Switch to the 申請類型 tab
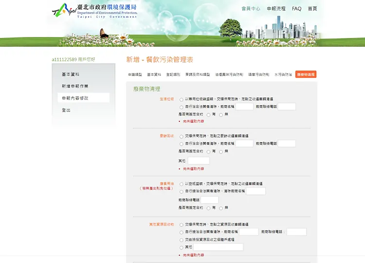This screenshot has width=365, height=263. pyautogui.click(x=135, y=75)
